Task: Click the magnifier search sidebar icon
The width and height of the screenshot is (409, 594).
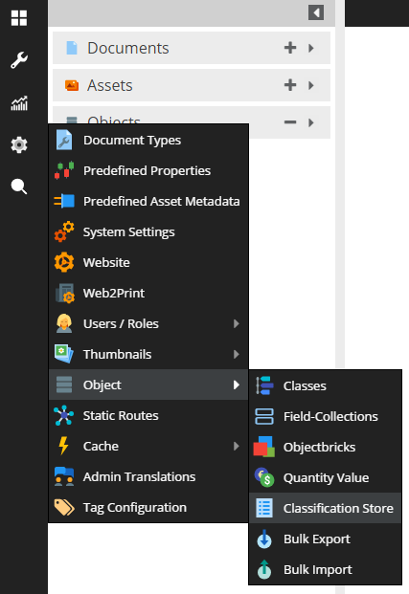Action: point(19,187)
